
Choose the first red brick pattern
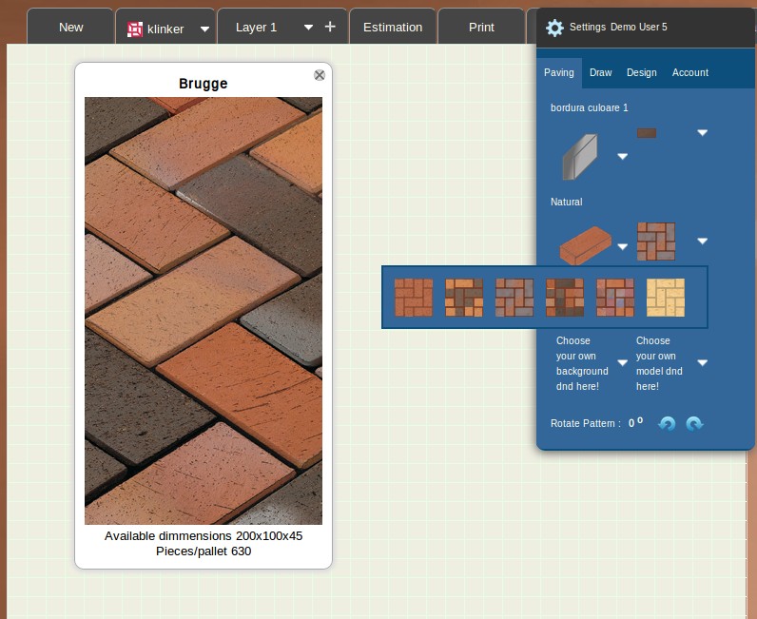coord(414,298)
